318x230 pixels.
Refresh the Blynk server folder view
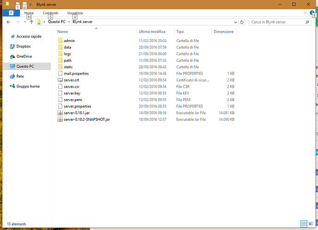[x=242, y=22]
